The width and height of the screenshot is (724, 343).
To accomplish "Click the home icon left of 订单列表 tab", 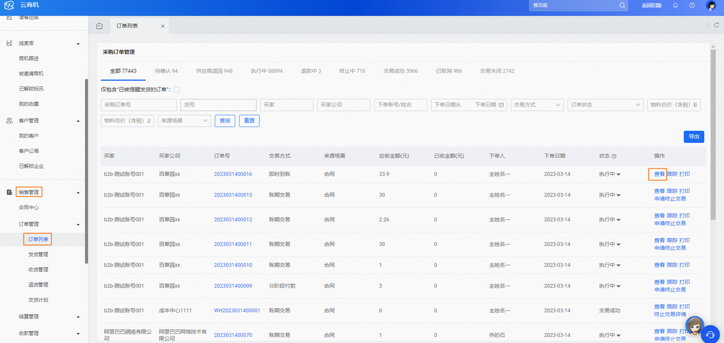I will (x=100, y=26).
